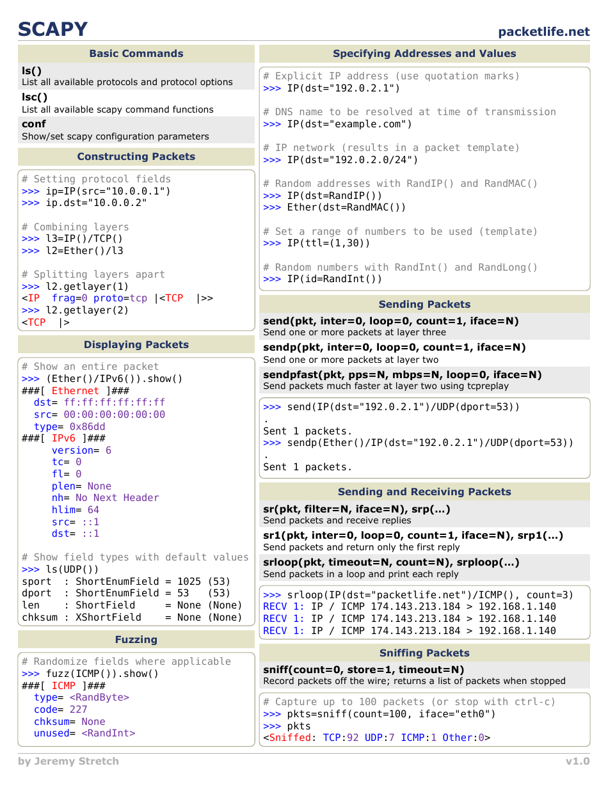The image size is (608, 787).
Task: Click the red Ethernet label in packet output
Action: [x=76, y=391]
